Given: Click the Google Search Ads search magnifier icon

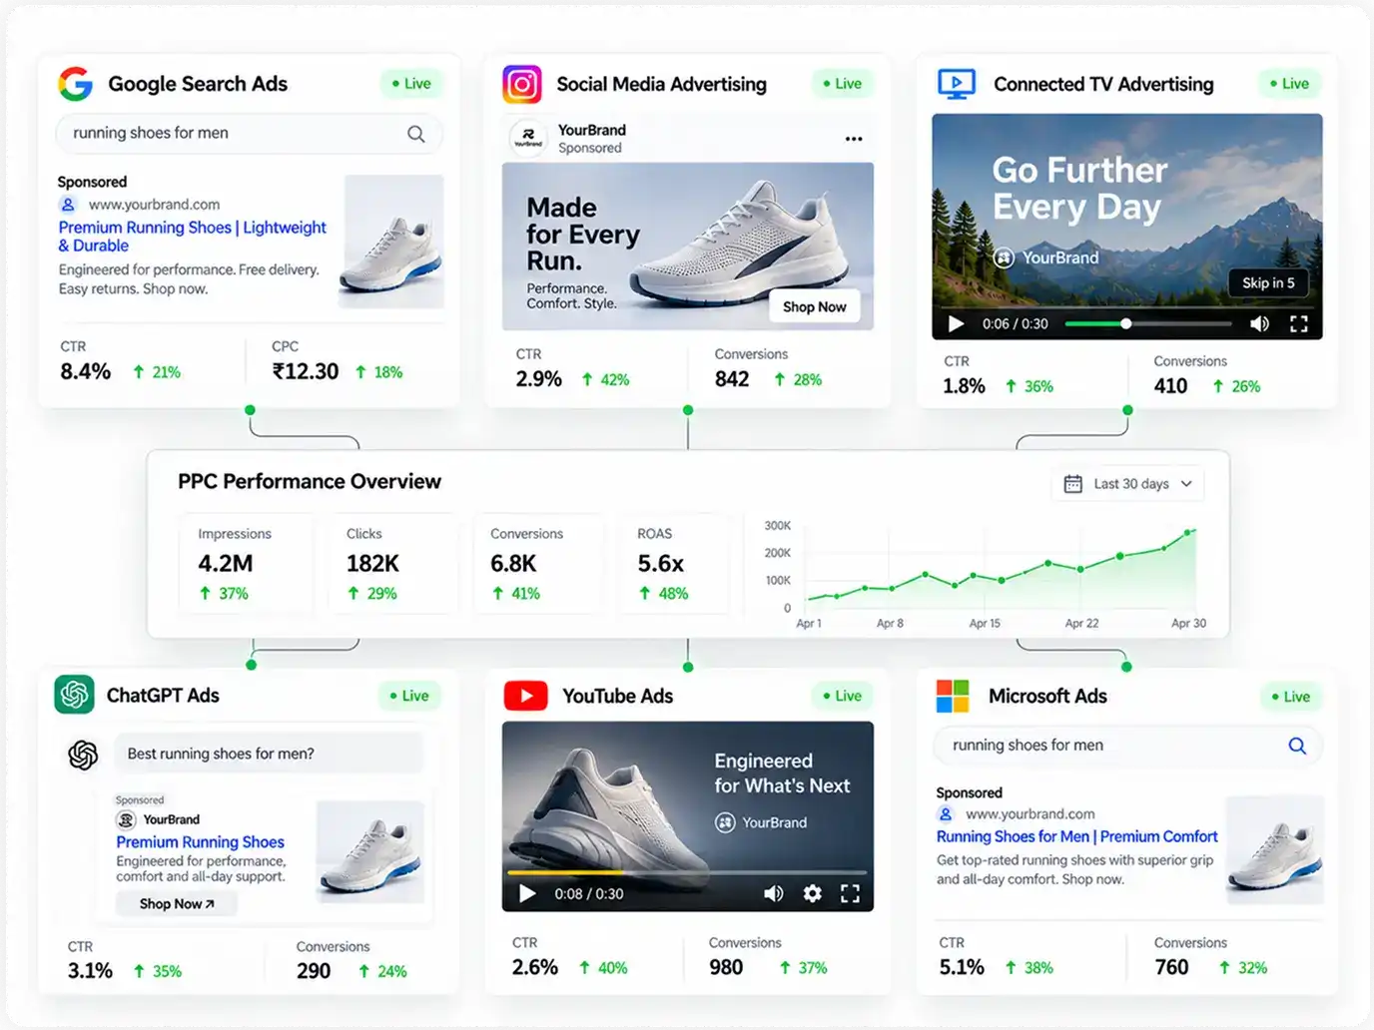Looking at the screenshot, I should pos(416,134).
